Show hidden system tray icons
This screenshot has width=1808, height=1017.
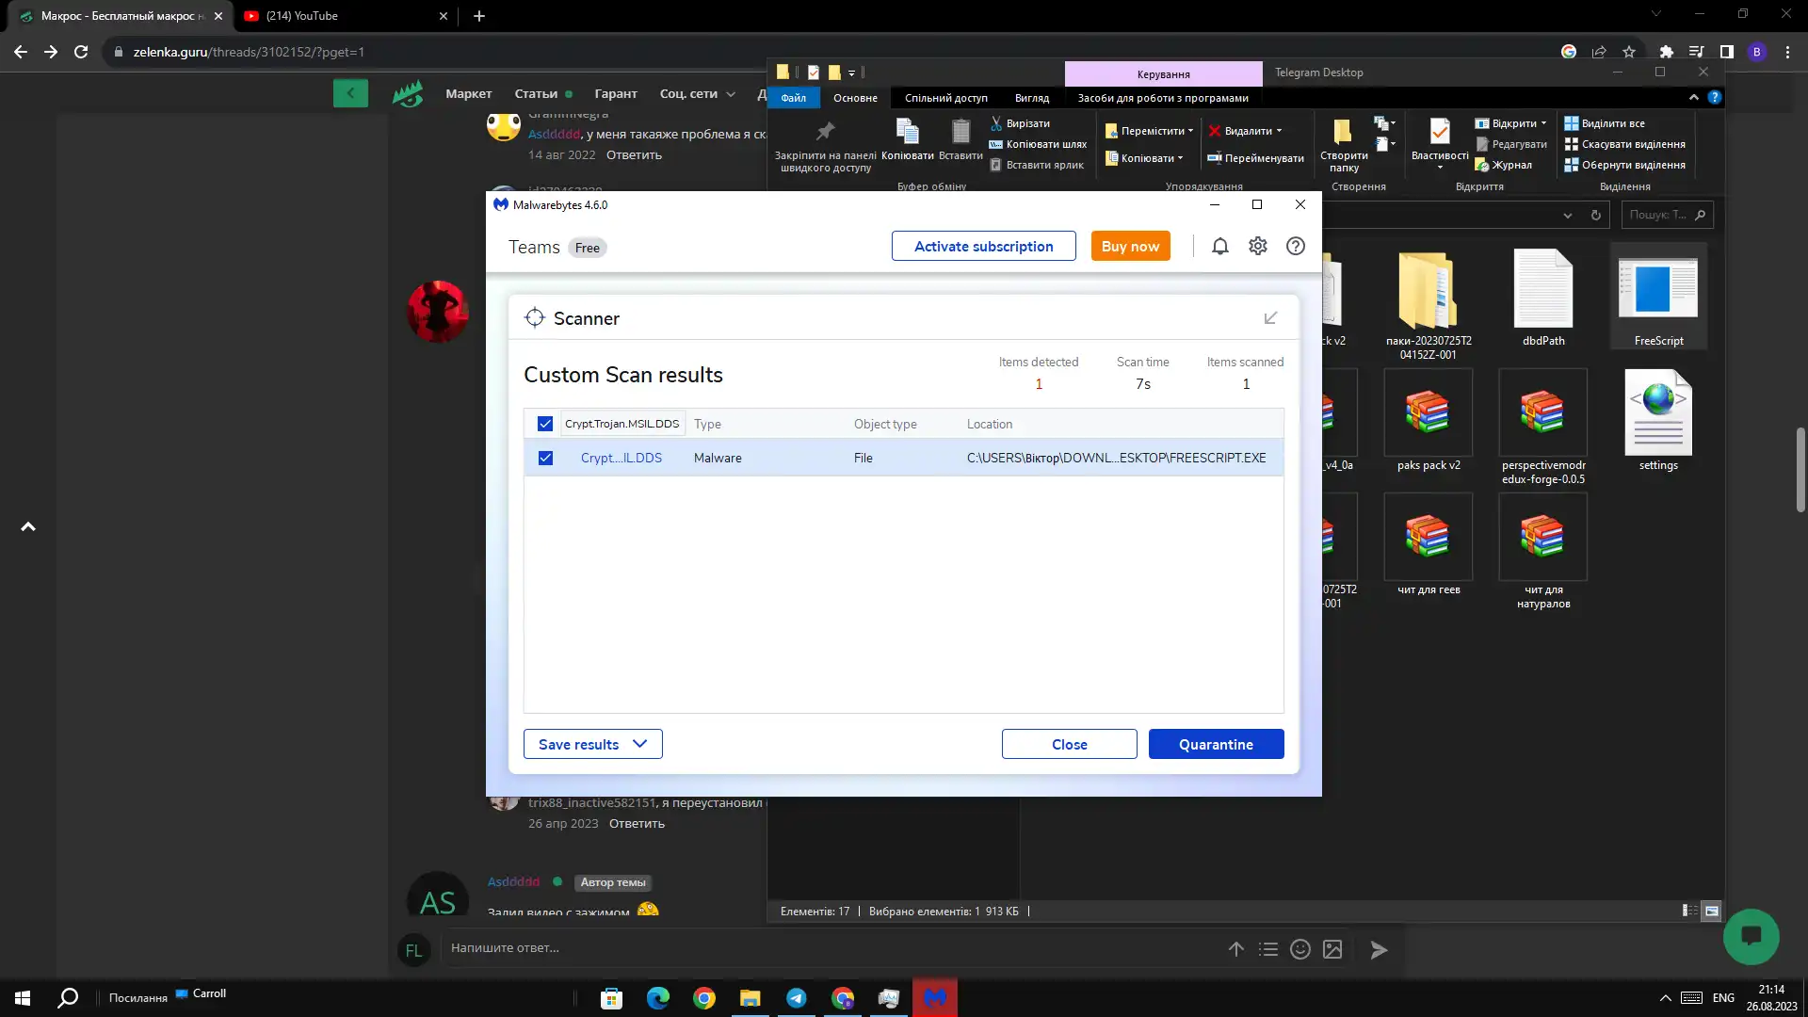pyautogui.click(x=1665, y=998)
